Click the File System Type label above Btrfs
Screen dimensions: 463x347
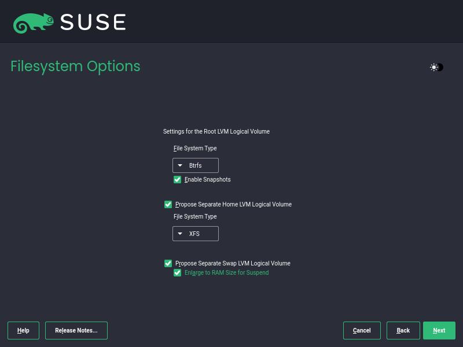pos(195,148)
